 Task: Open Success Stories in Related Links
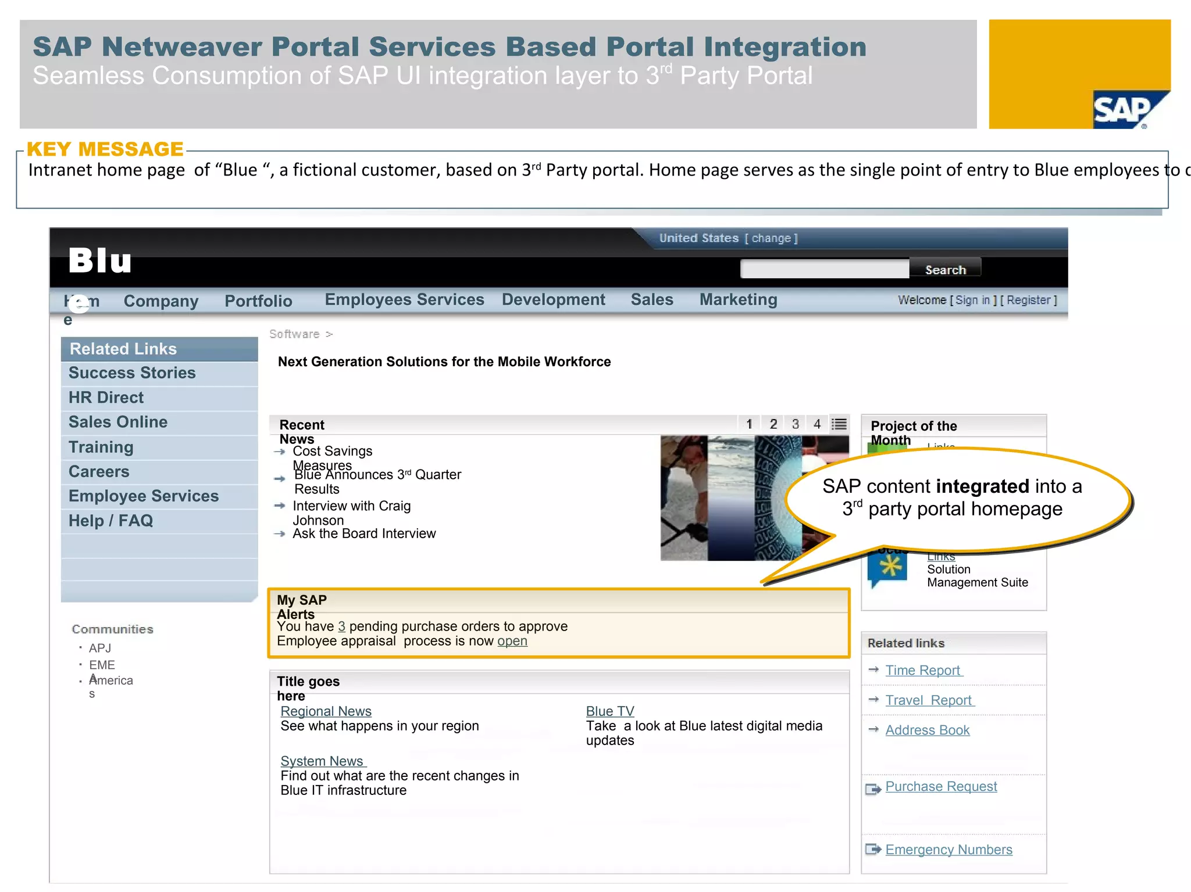[132, 373]
